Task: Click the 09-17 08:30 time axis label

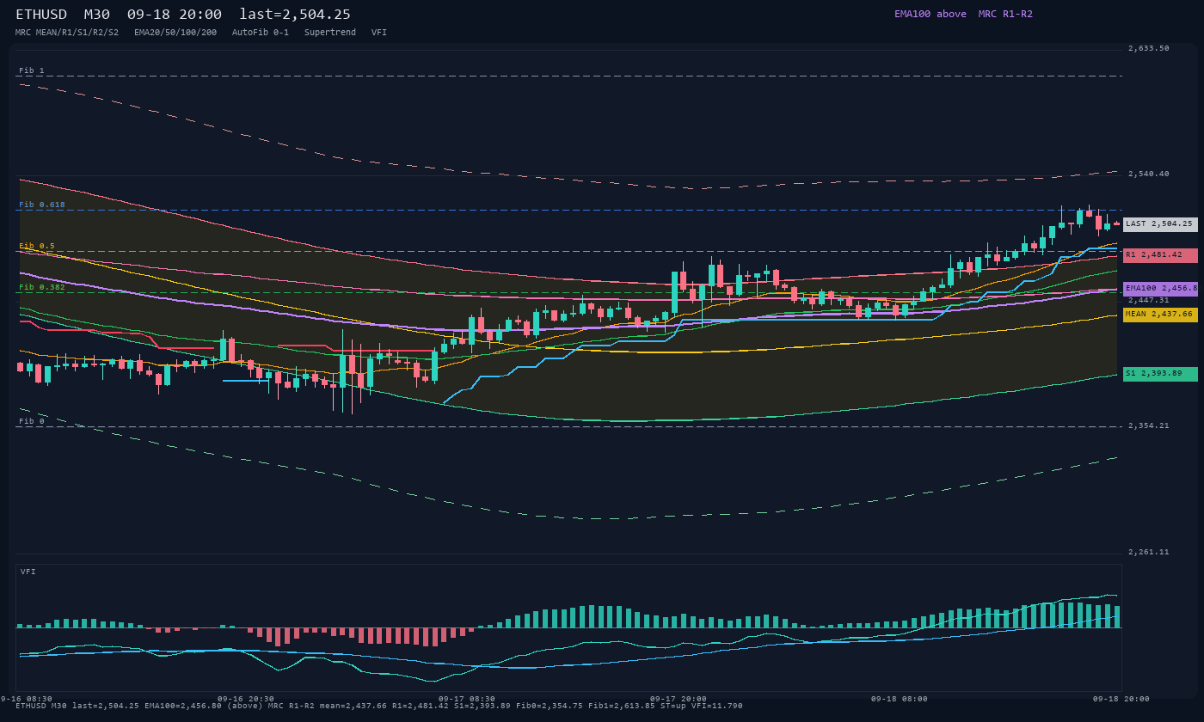Action: coord(467,699)
